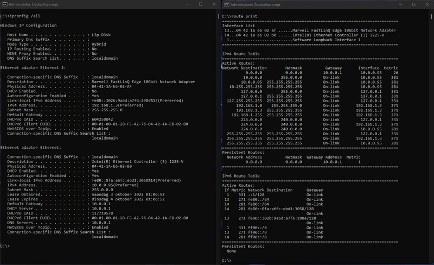Select the host name value 'L3p-D3sk'
The width and height of the screenshot is (434, 265).
click(x=101, y=35)
